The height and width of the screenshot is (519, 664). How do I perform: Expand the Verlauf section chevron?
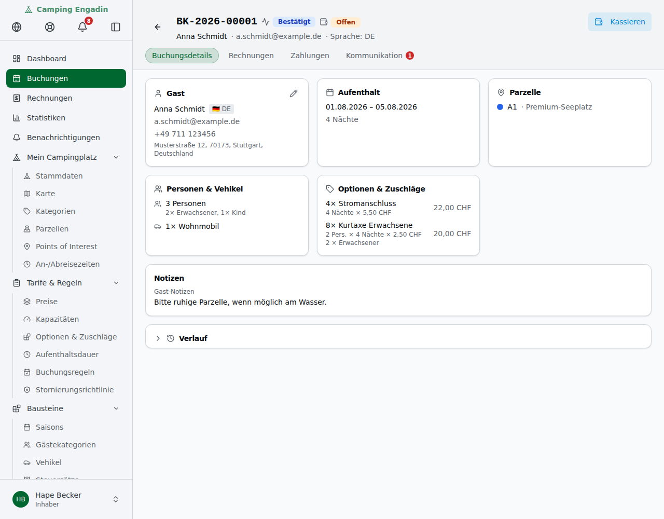(x=158, y=338)
